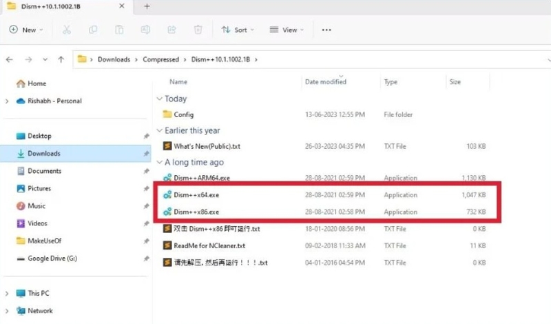
Task: Go up one folder level arrow
Action: pyautogui.click(x=61, y=59)
